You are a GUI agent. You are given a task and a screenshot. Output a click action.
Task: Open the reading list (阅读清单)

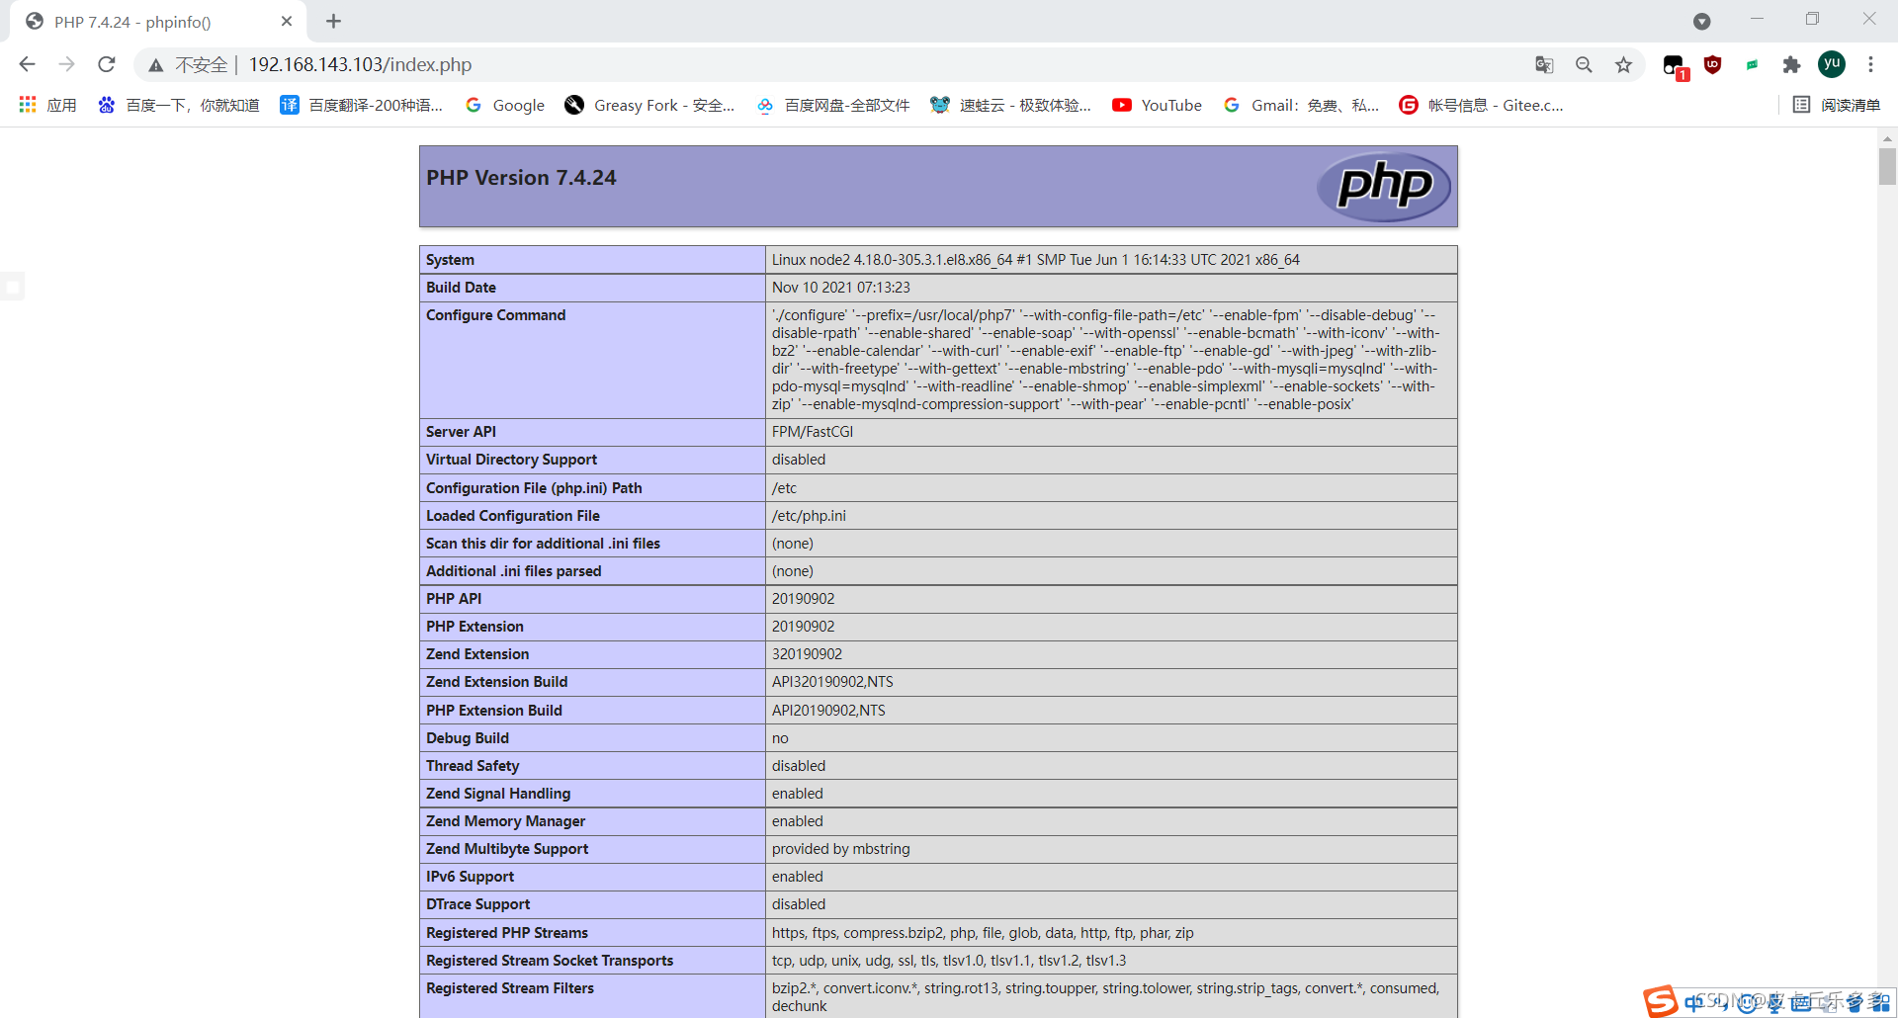1837,105
